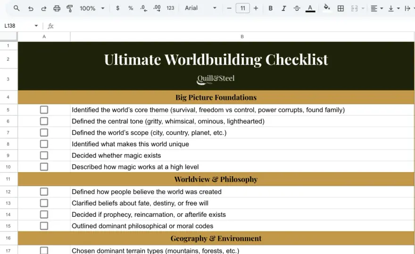415x254 pixels.
Task: Open the borders tool
Action: point(340,8)
